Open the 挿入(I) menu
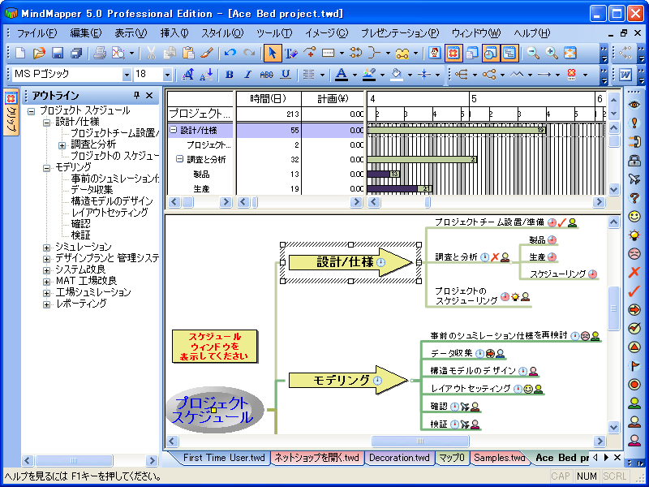 (x=174, y=33)
